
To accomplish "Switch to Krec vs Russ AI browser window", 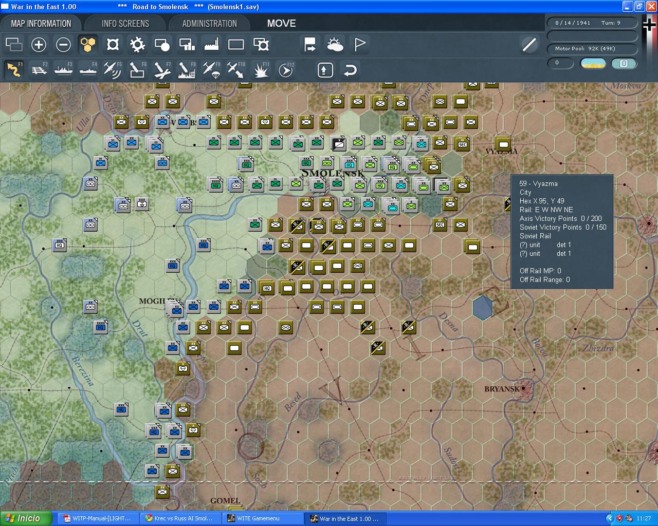I will coord(180,518).
